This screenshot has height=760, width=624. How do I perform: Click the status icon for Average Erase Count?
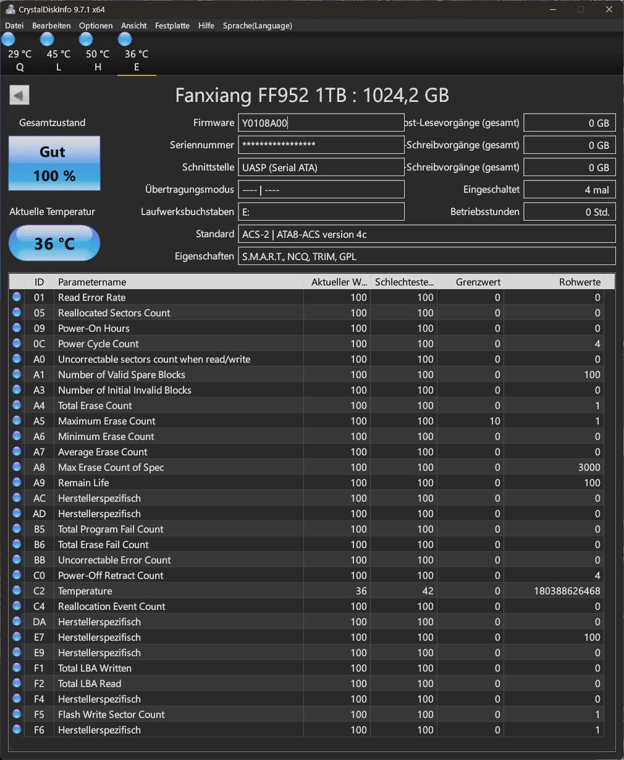click(17, 452)
